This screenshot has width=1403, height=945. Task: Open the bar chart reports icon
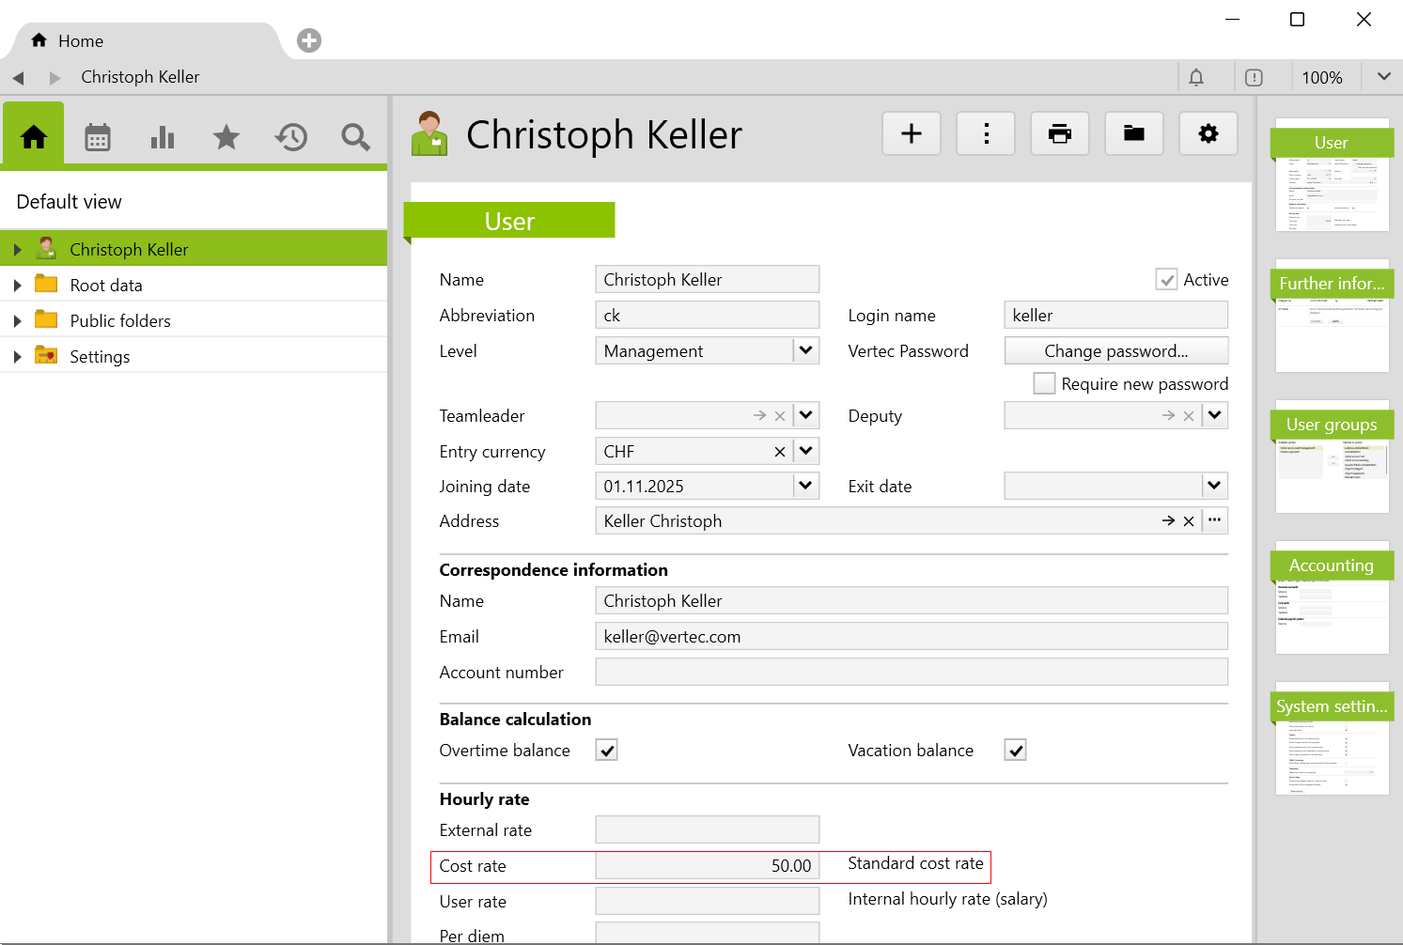click(163, 137)
